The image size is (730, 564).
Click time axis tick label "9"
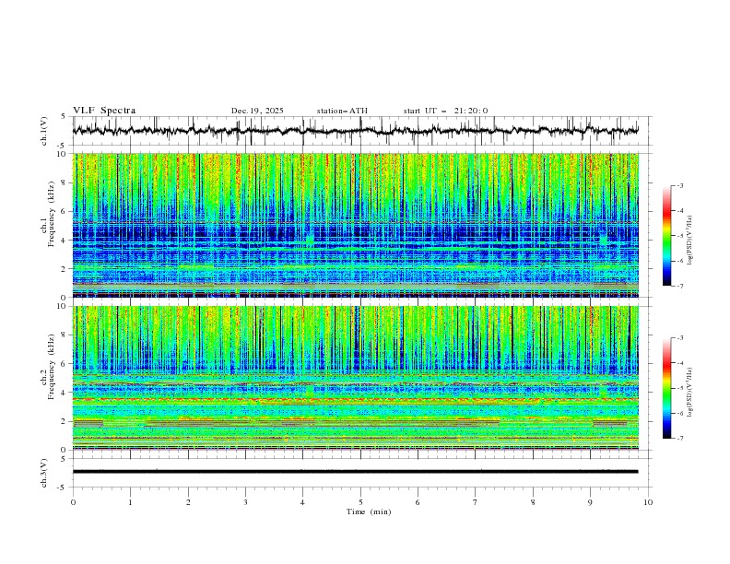pyautogui.click(x=590, y=502)
